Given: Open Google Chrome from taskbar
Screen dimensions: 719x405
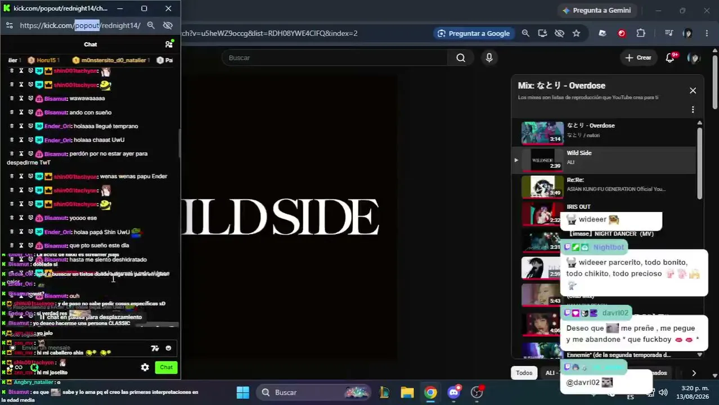Looking at the screenshot, I should click(430, 392).
